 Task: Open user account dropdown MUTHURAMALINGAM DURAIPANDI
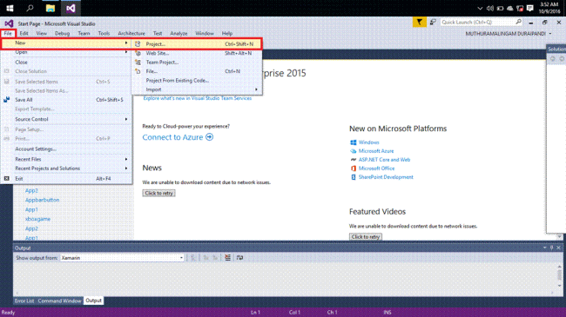(509, 34)
